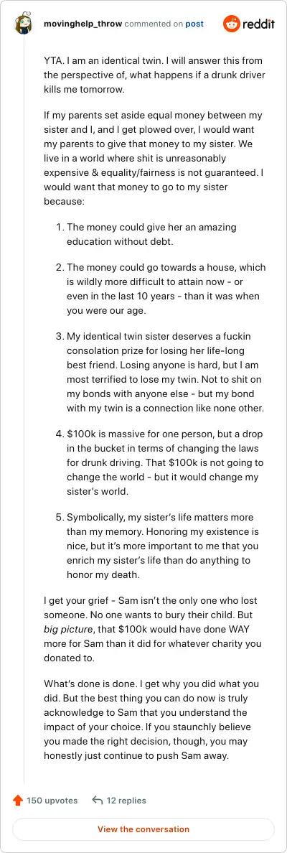287x853 pixels.
Task: Click the movinghelp_throw user avatar
Action: click(x=24, y=24)
